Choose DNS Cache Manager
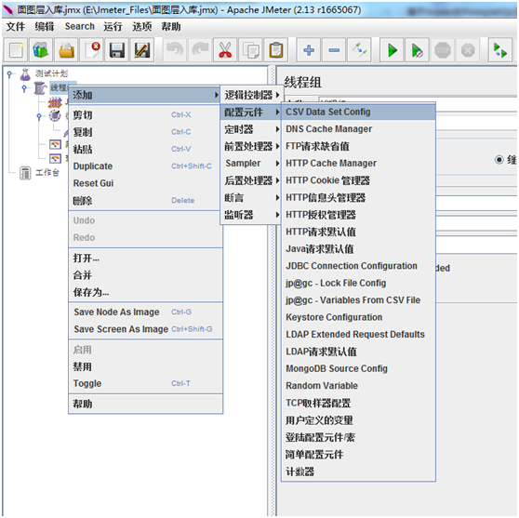Image resolution: width=519 pixels, height=518 pixels. coord(358,128)
